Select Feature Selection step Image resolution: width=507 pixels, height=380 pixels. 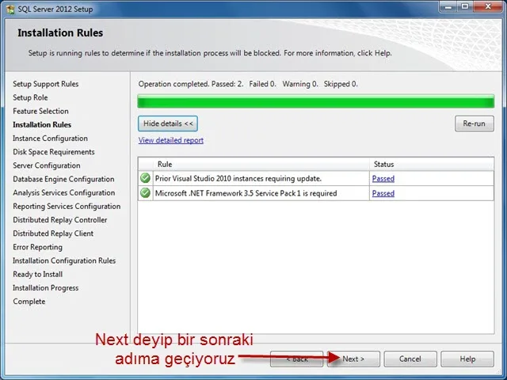(x=40, y=111)
